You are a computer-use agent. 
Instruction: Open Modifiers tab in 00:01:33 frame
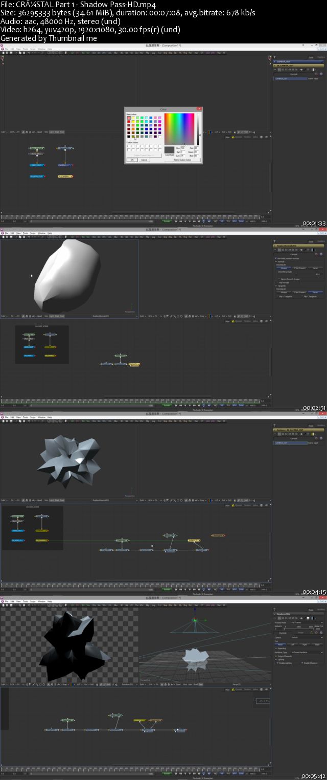click(321, 57)
